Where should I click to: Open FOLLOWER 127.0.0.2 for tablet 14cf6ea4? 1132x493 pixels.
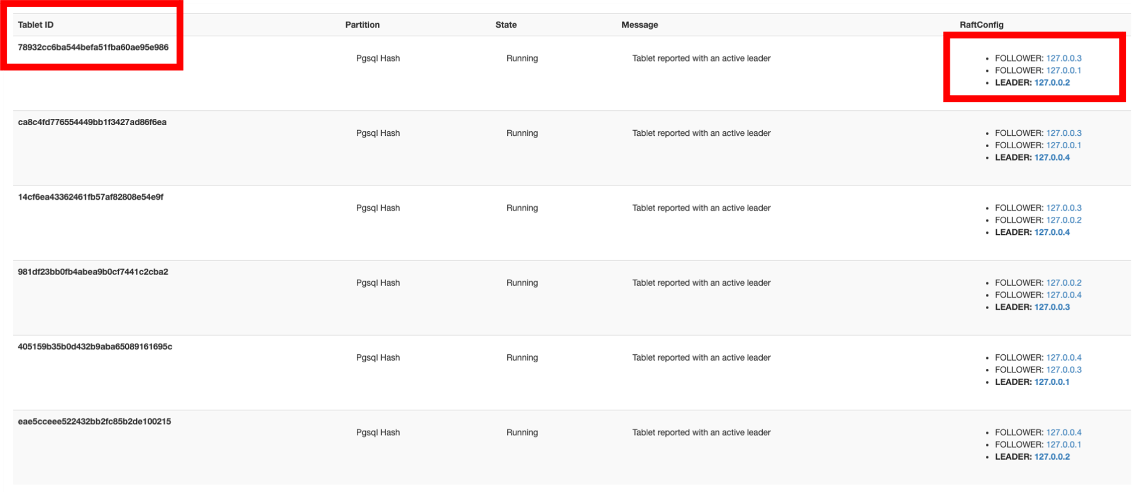[x=1063, y=220]
